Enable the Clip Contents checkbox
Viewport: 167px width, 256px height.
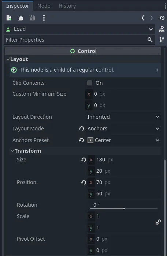90,83
